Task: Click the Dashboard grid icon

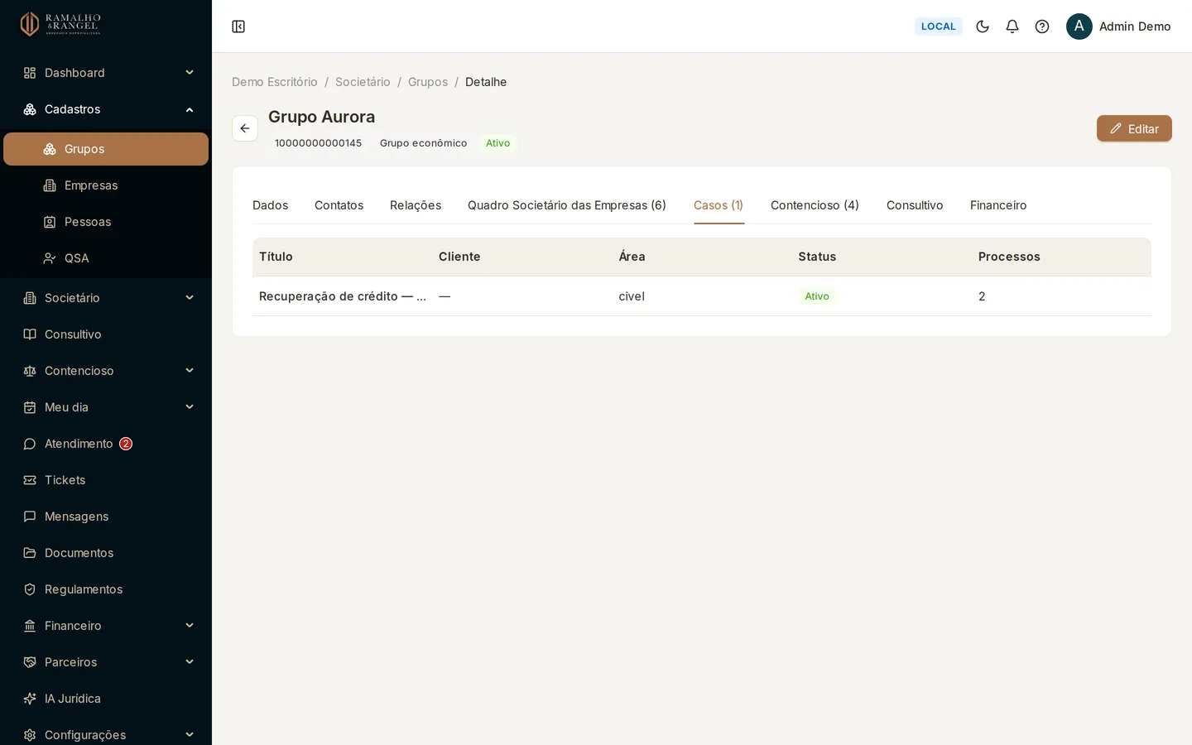Action: pyautogui.click(x=30, y=73)
